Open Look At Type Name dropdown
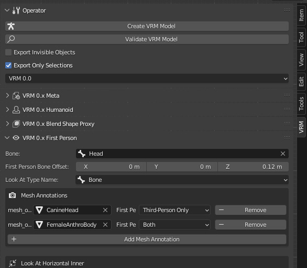 182,180
